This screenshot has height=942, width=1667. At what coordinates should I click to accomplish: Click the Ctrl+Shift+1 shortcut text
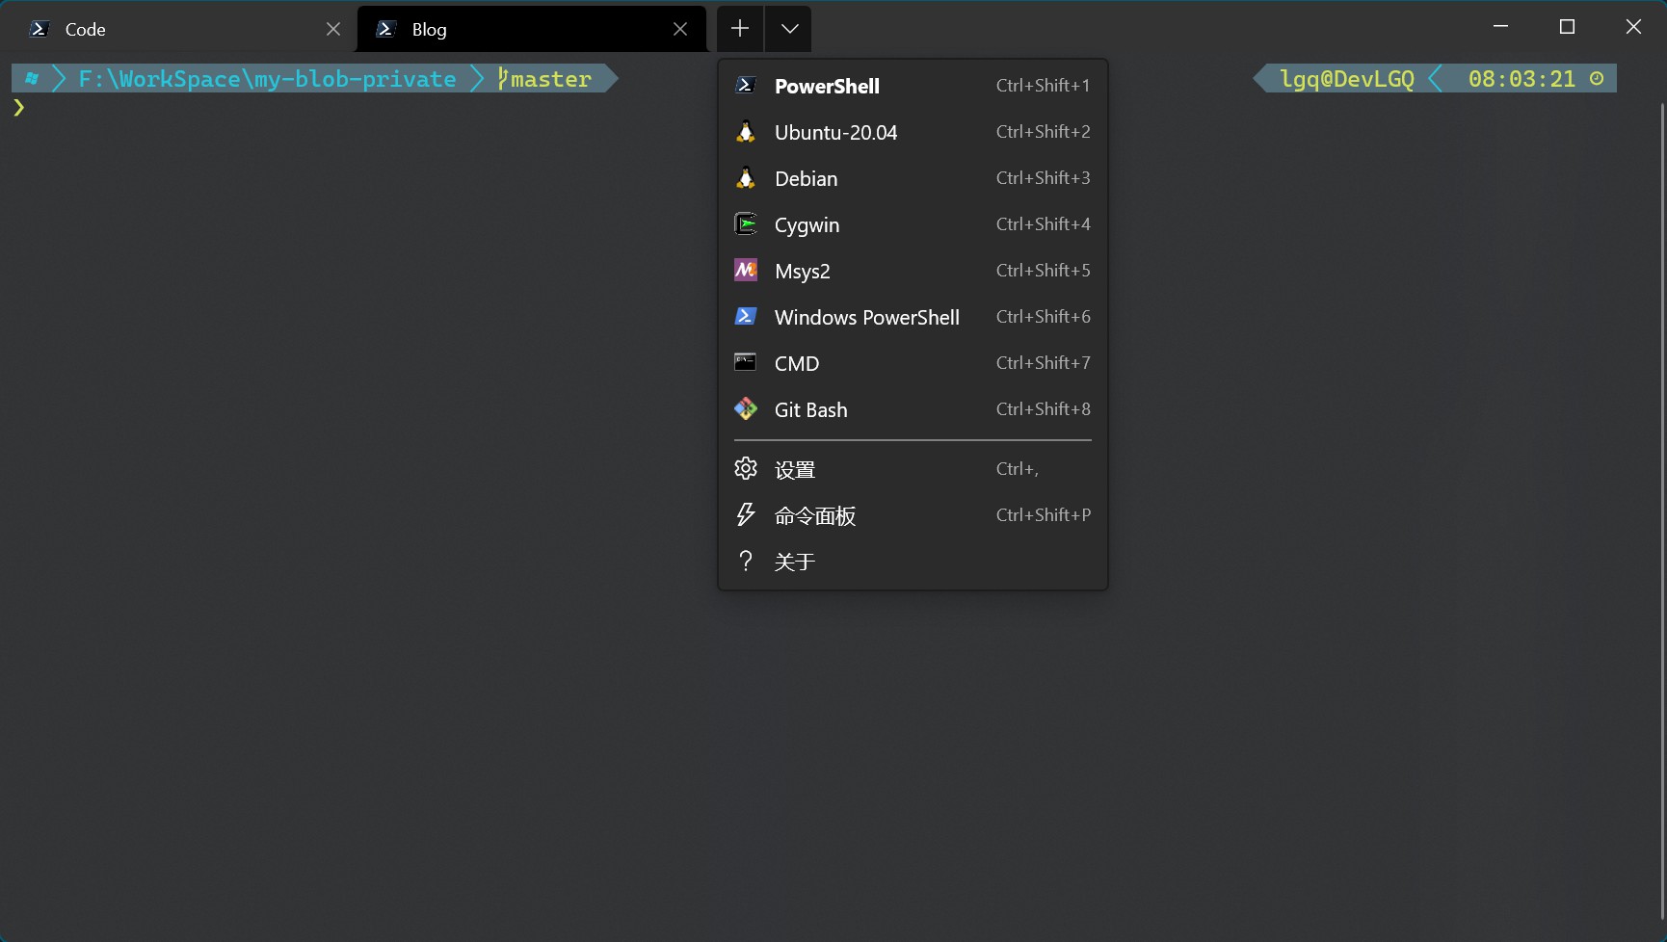[x=1044, y=86]
